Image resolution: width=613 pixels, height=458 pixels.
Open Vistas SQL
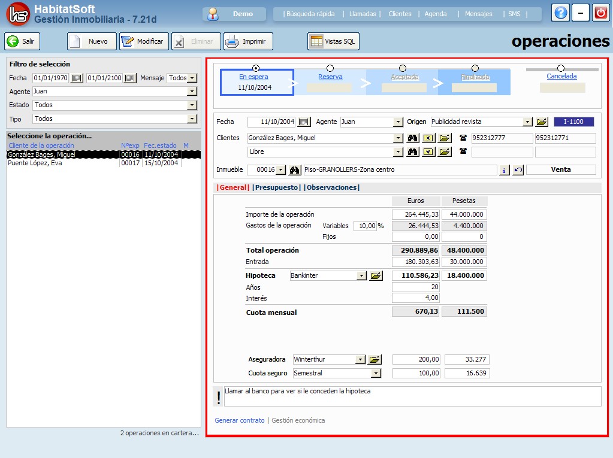pyautogui.click(x=333, y=41)
